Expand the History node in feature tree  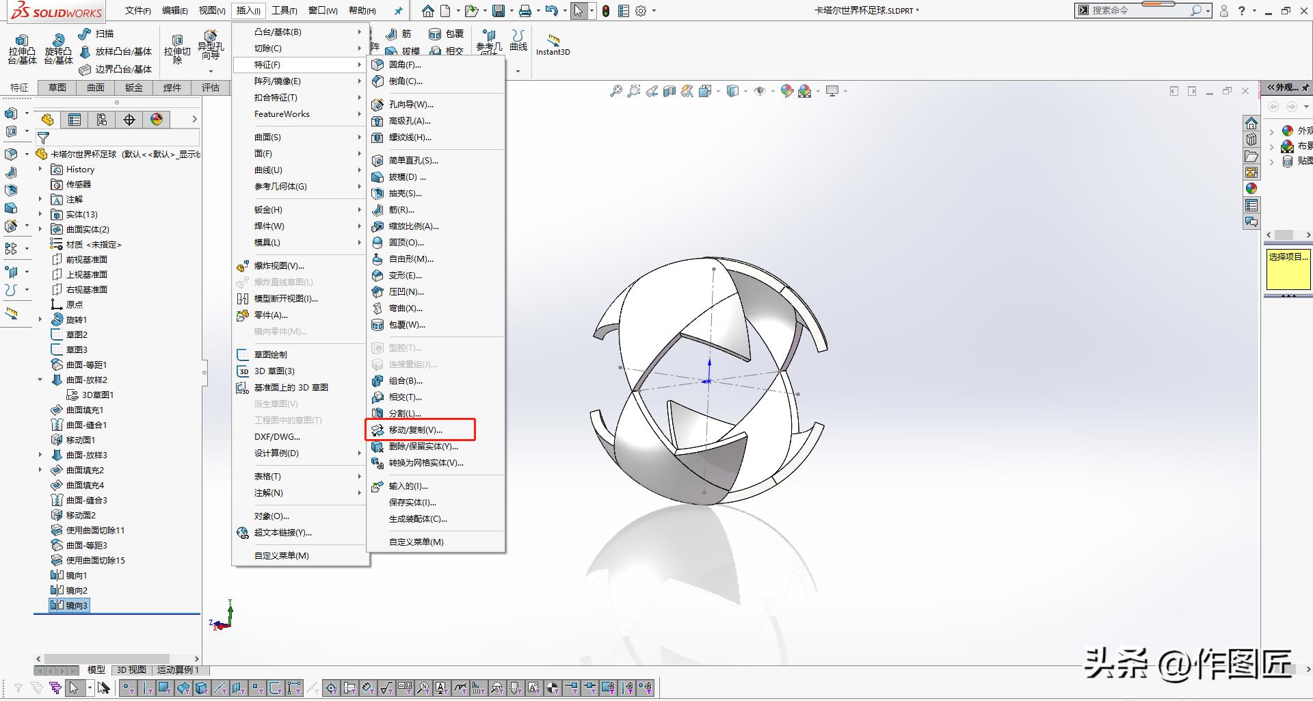(40, 170)
